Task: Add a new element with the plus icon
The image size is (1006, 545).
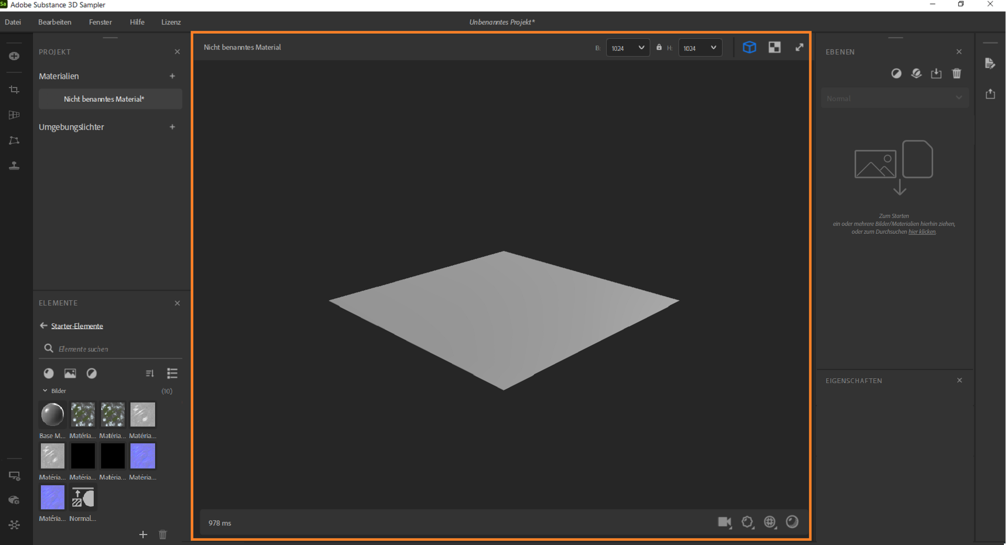Action: point(143,535)
